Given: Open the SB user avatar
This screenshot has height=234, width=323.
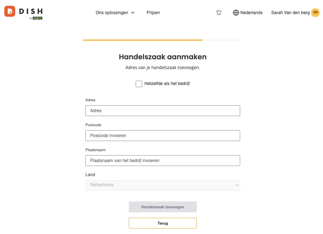Looking at the screenshot, I should tap(315, 12).
